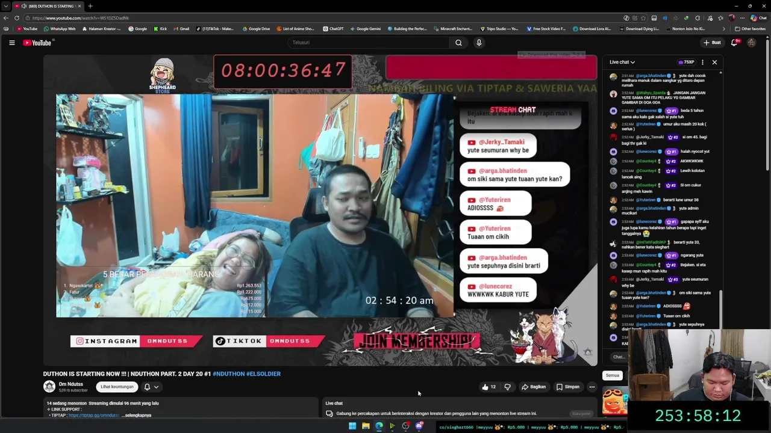Open the Om Ndutss channel name link
The width and height of the screenshot is (771, 433).
pyautogui.click(x=70, y=384)
